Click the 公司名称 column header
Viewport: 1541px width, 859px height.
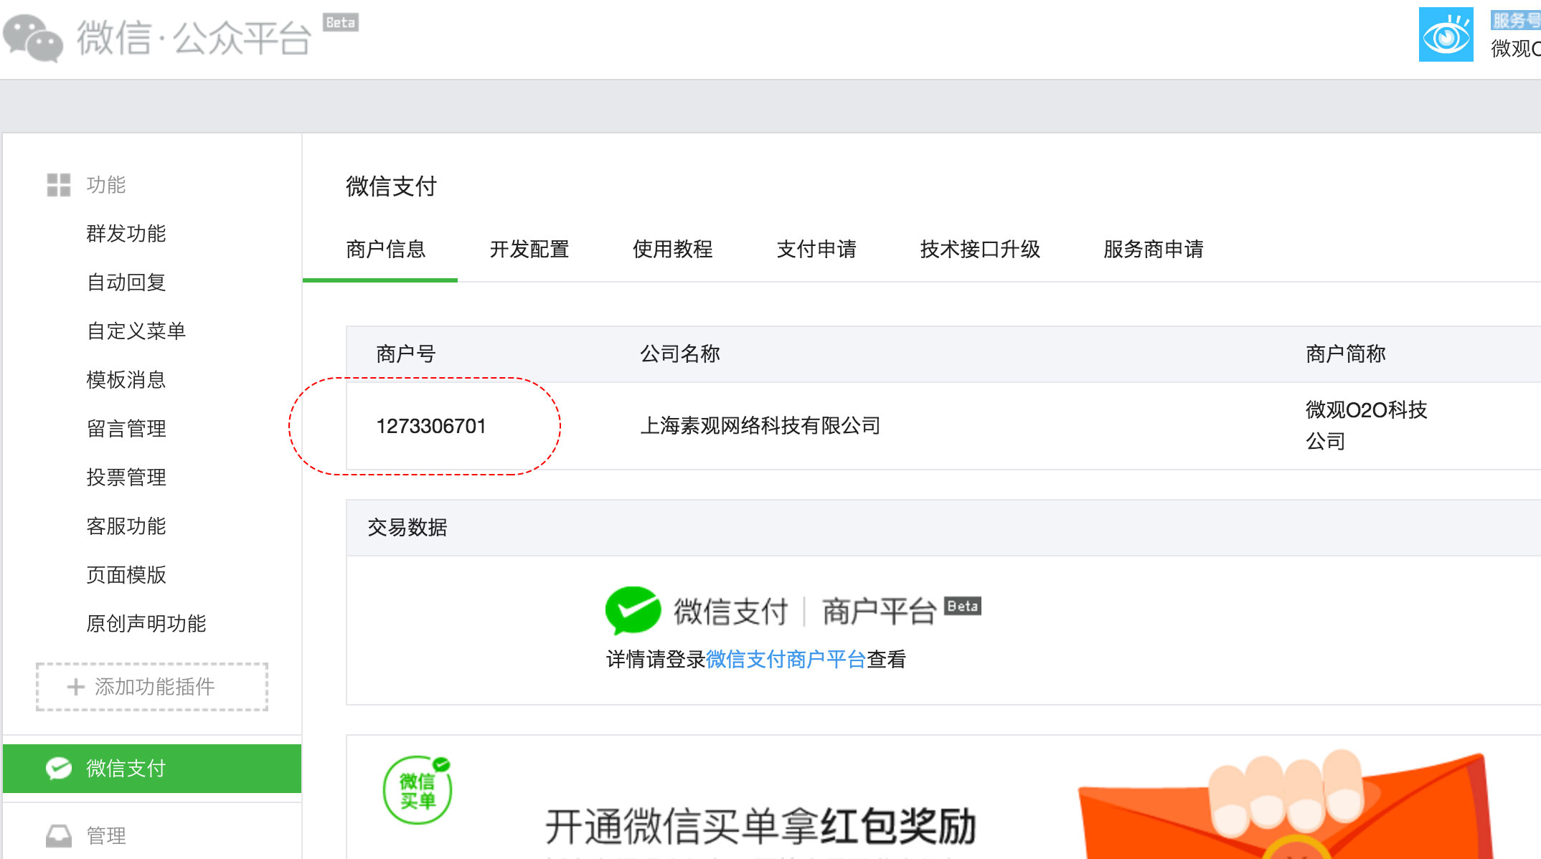click(679, 353)
